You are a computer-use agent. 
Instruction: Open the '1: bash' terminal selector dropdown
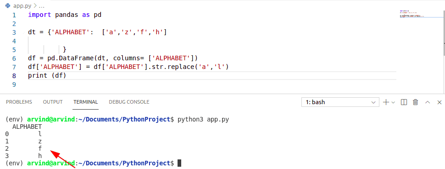[340, 102]
